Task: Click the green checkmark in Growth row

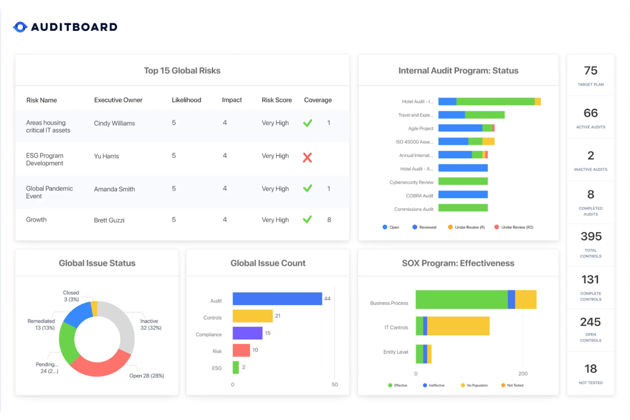Action: click(x=307, y=219)
